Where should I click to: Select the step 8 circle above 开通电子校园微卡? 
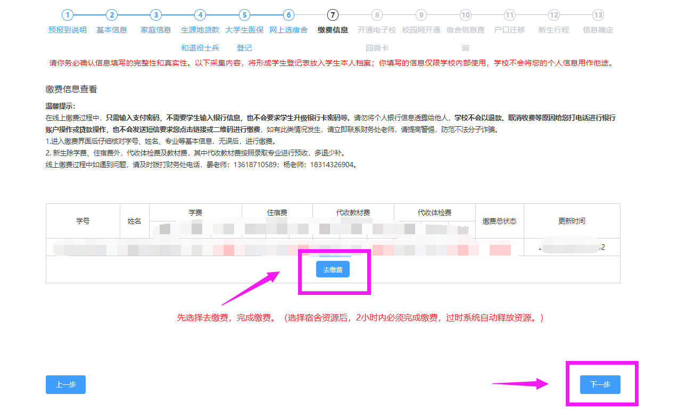pyautogui.click(x=377, y=15)
